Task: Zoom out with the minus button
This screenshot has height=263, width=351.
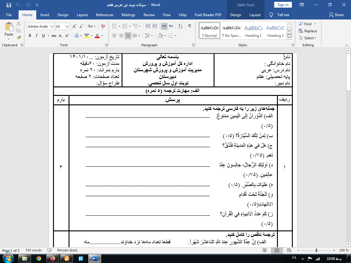Action: click(x=298, y=250)
